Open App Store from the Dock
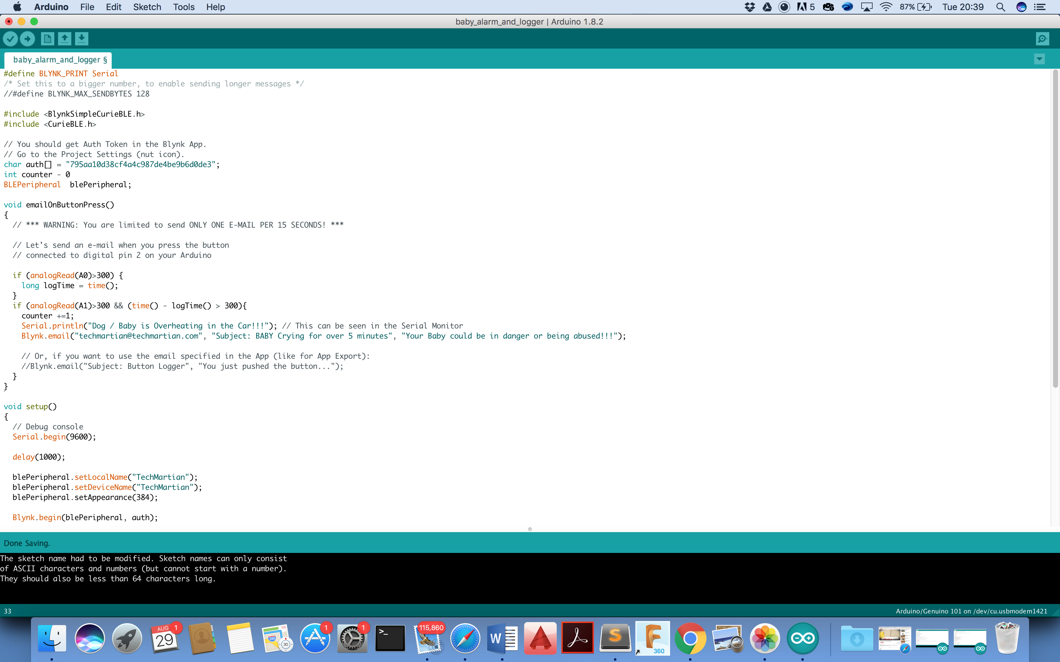1060x662 pixels. 315,638
